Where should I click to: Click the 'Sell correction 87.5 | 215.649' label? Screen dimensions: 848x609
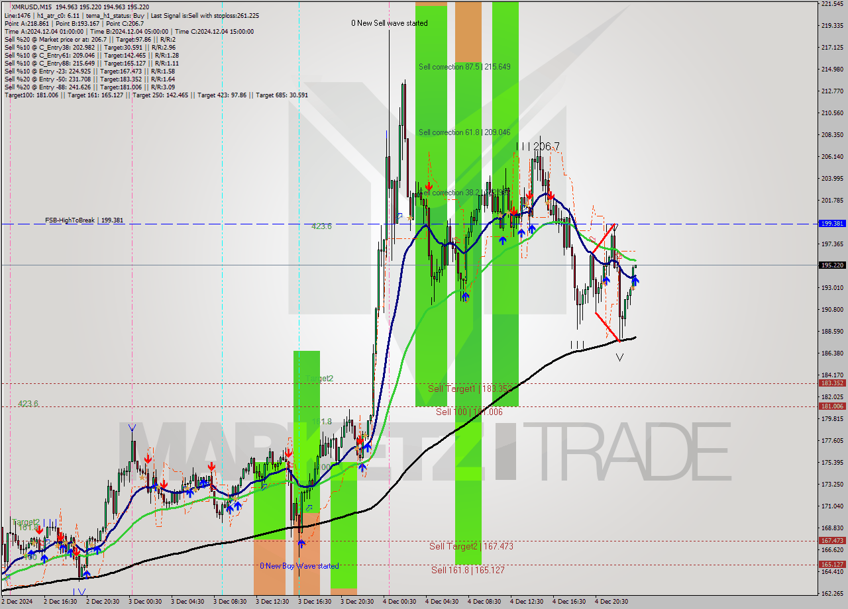(x=464, y=67)
